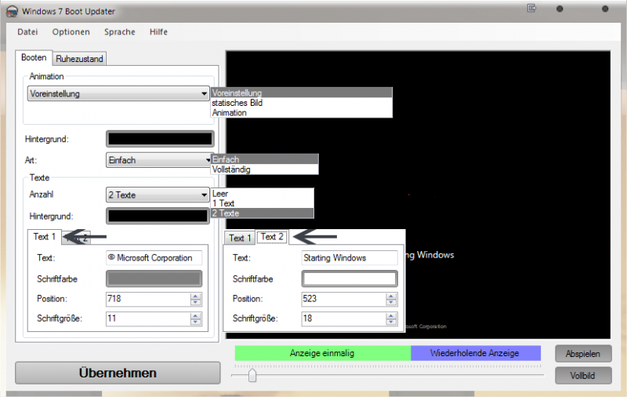
Task: Increase Position 523 with the up arrow
Action: click(x=391, y=296)
